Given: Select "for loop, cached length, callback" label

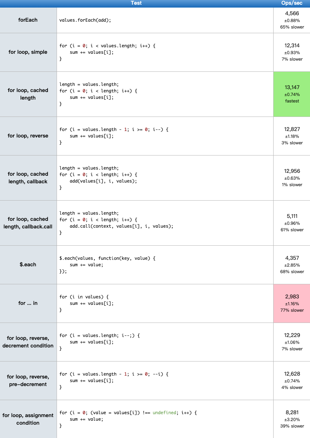Looking at the screenshot, I should 28,178.
